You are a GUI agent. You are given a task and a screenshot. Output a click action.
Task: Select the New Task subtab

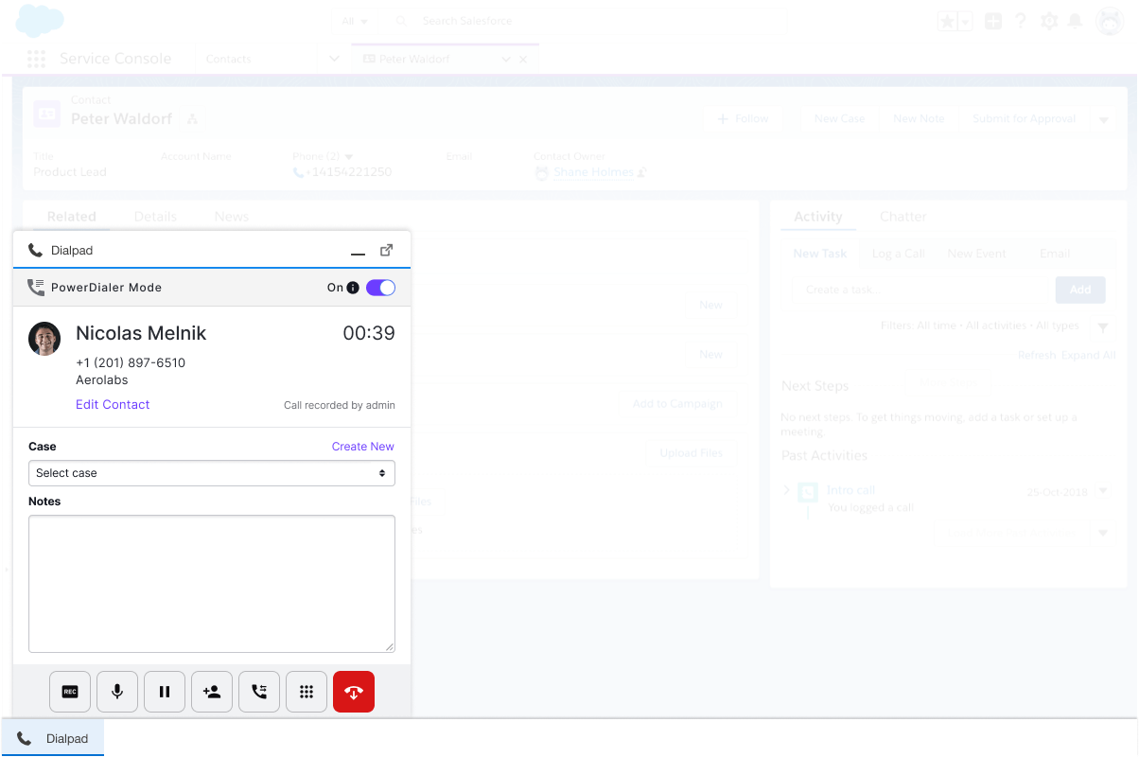(x=820, y=254)
